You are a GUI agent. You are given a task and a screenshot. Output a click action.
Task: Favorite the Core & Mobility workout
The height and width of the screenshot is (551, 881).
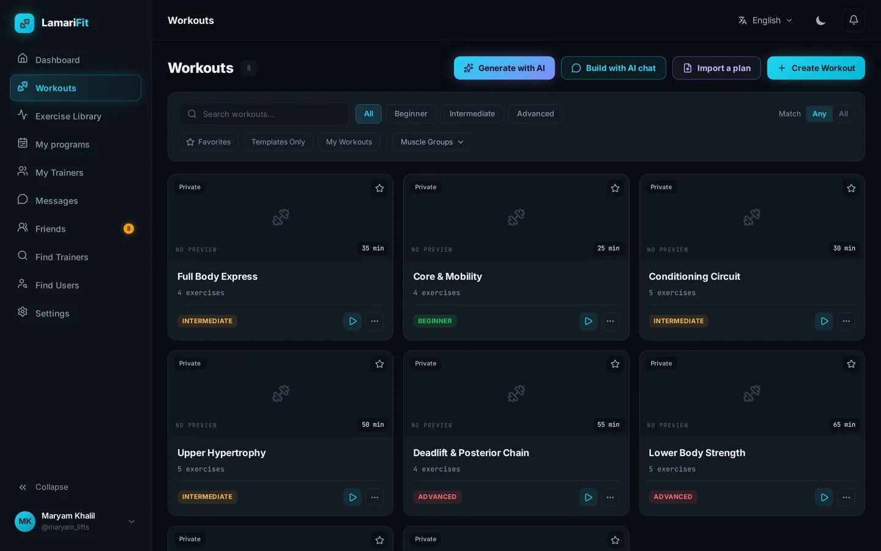click(615, 188)
